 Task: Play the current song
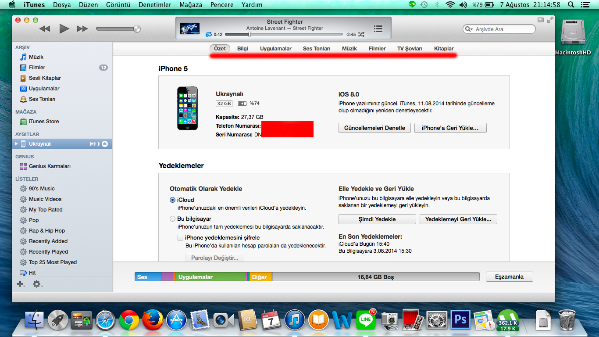tap(64, 29)
